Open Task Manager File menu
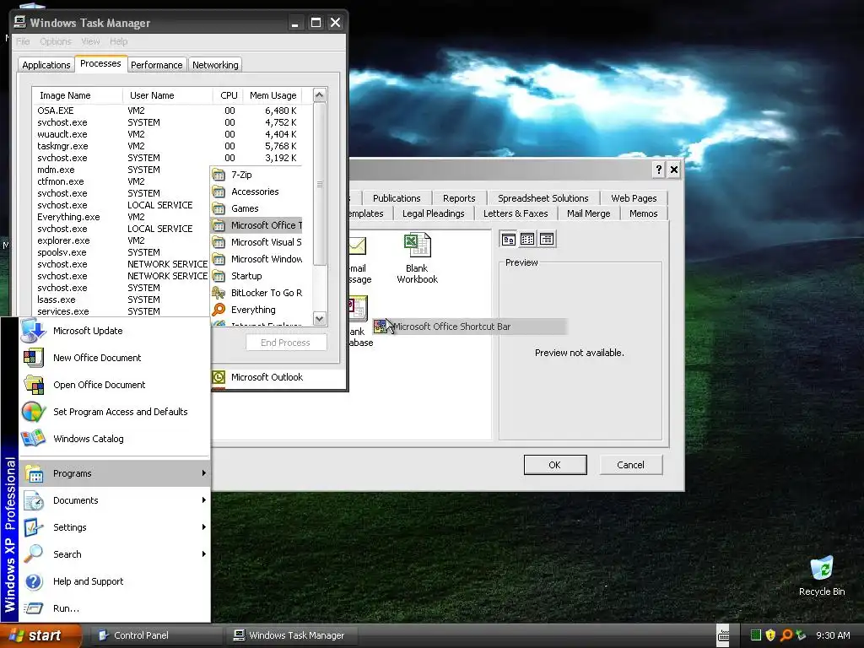 [23, 41]
